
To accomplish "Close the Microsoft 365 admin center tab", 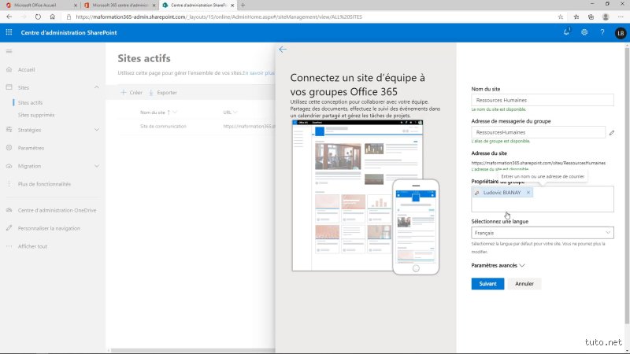I will (x=154, y=6).
